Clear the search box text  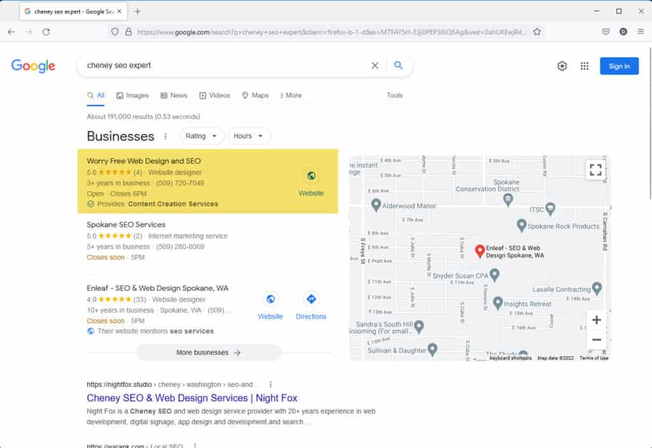tap(374, 66)
